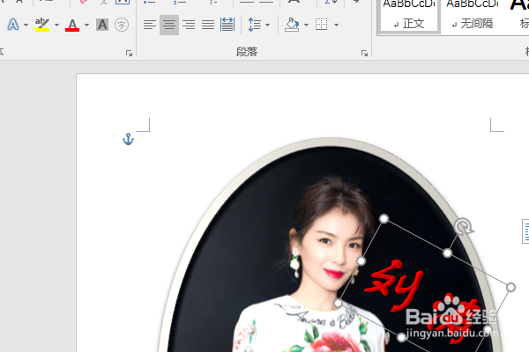Click the enclosed character 字 icon
Screen dimensions: 529x352
coord(122,25)
